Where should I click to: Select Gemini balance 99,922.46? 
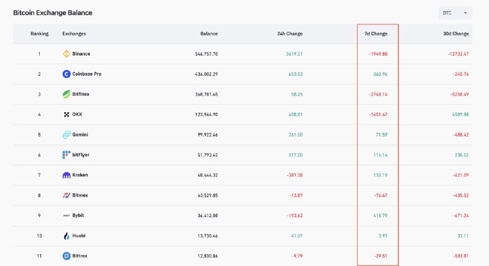[x=208, y=135]
